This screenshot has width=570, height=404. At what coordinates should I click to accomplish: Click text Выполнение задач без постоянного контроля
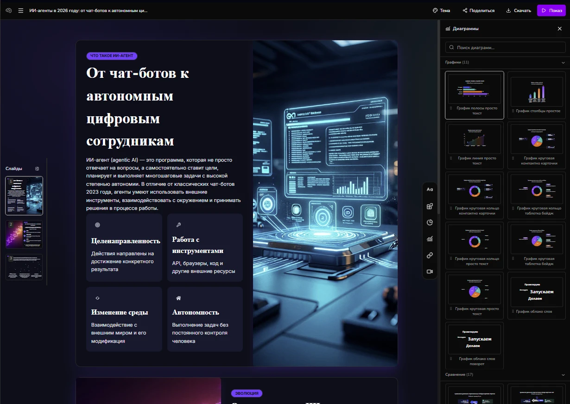(x=200, y=333)
